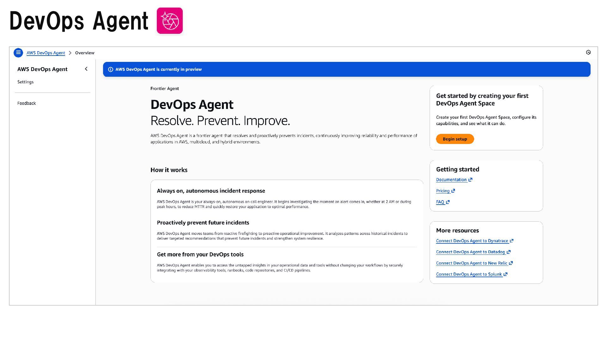Screen dimensions: 607x341
Task: Open Feedback in the left sidebar
Action: [x=27, y=103]
